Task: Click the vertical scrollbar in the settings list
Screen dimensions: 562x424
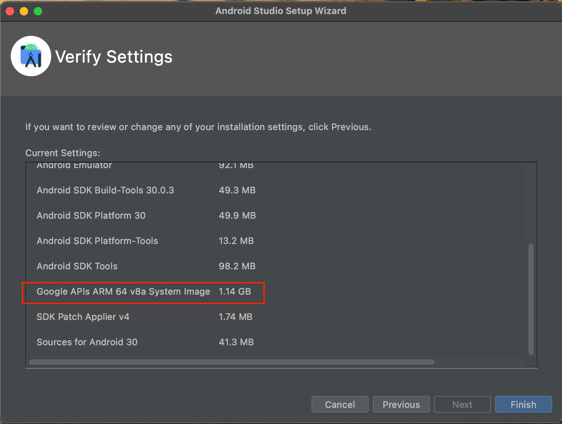Action: point(531,299)
